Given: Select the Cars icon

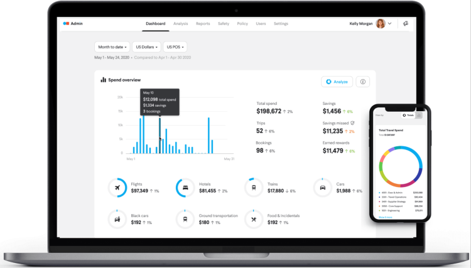Looking at the screenshot, I should coord(323,188).
